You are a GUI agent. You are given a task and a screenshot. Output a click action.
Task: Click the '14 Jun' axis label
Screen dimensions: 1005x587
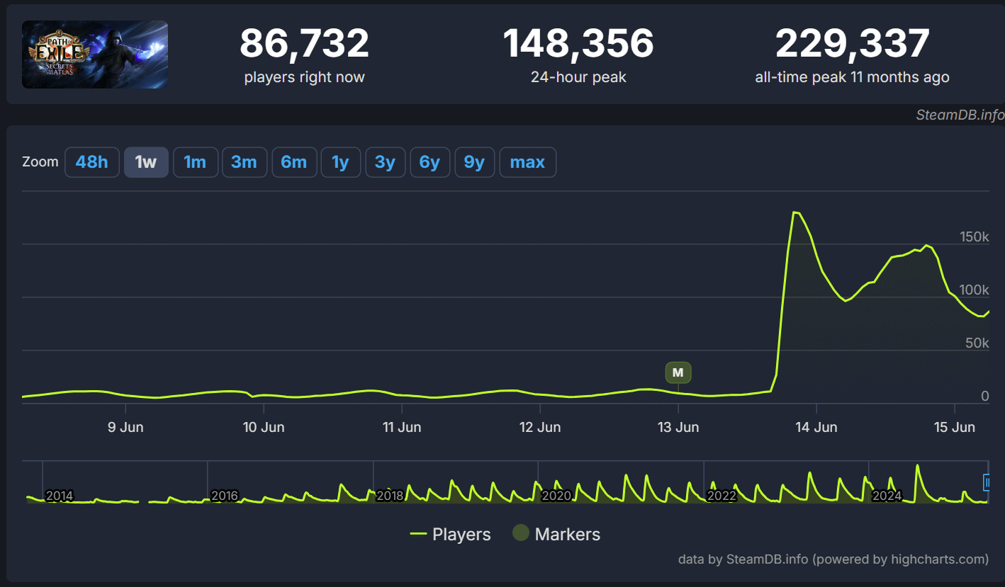[x=816, y=427]
